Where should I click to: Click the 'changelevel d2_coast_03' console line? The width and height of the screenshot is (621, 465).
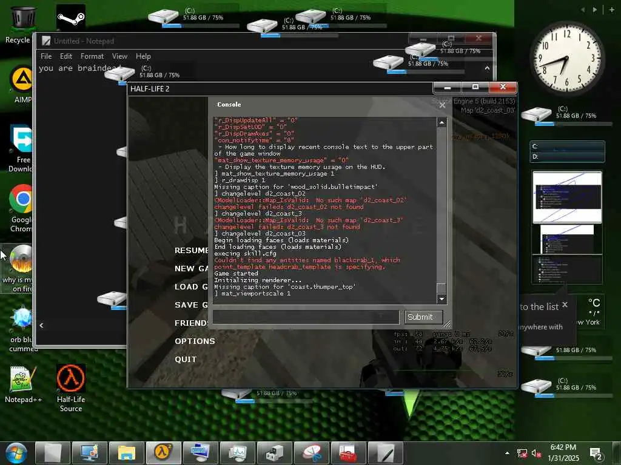coord(260,233)
